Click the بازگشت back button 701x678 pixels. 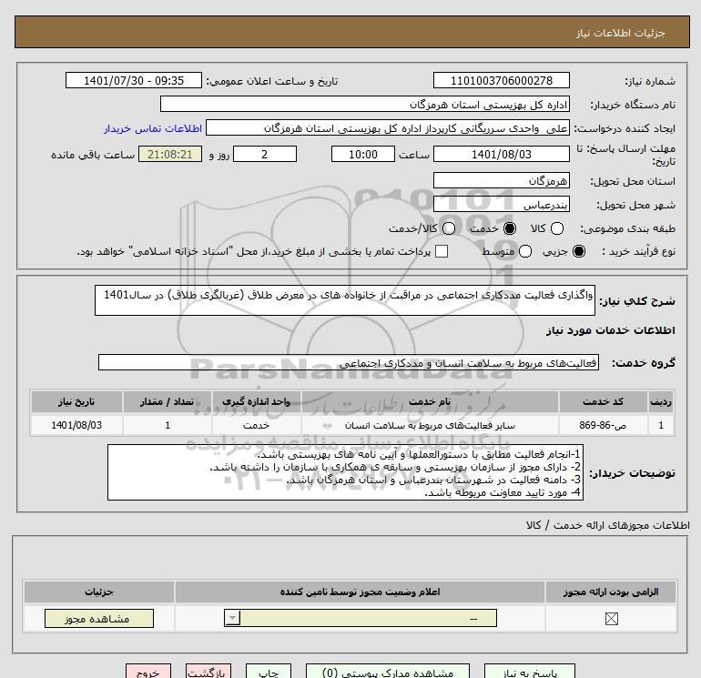click(208, 672)
